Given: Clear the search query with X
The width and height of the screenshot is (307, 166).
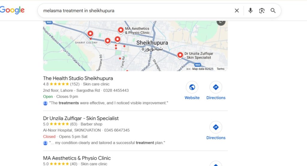Looking at the screenshot, I should 237,11.
